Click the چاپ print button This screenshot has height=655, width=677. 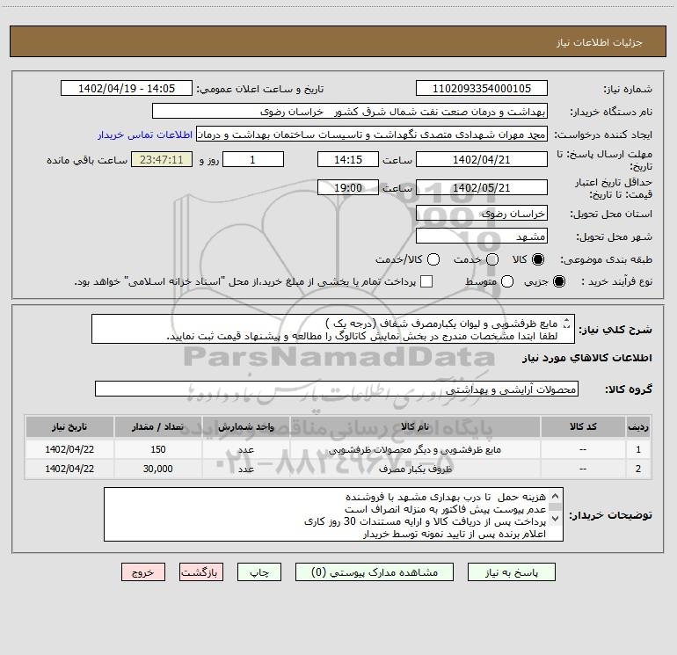tap(259, 572)
